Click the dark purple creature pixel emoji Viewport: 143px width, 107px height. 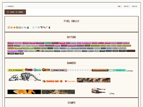[41, 27]
